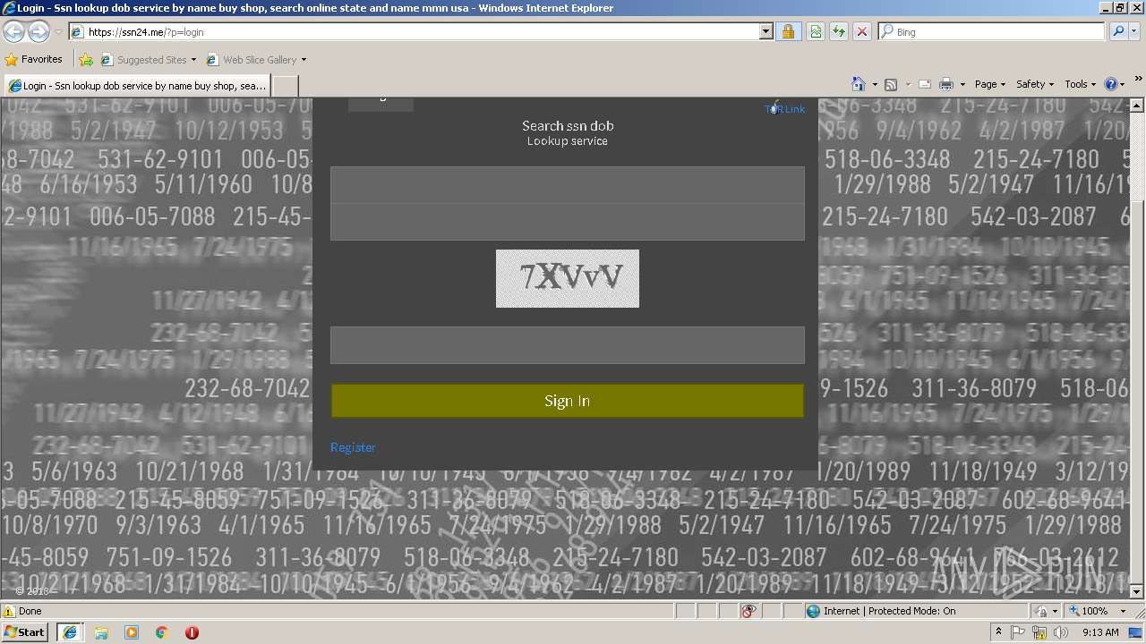
Task: Click the 9:13 AM system clock
Action: pos(1100,632)
